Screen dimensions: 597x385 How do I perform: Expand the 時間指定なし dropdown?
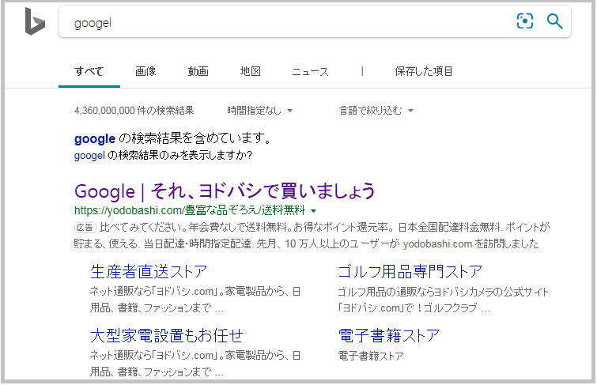pyautogui.click(x=259, y=111)
